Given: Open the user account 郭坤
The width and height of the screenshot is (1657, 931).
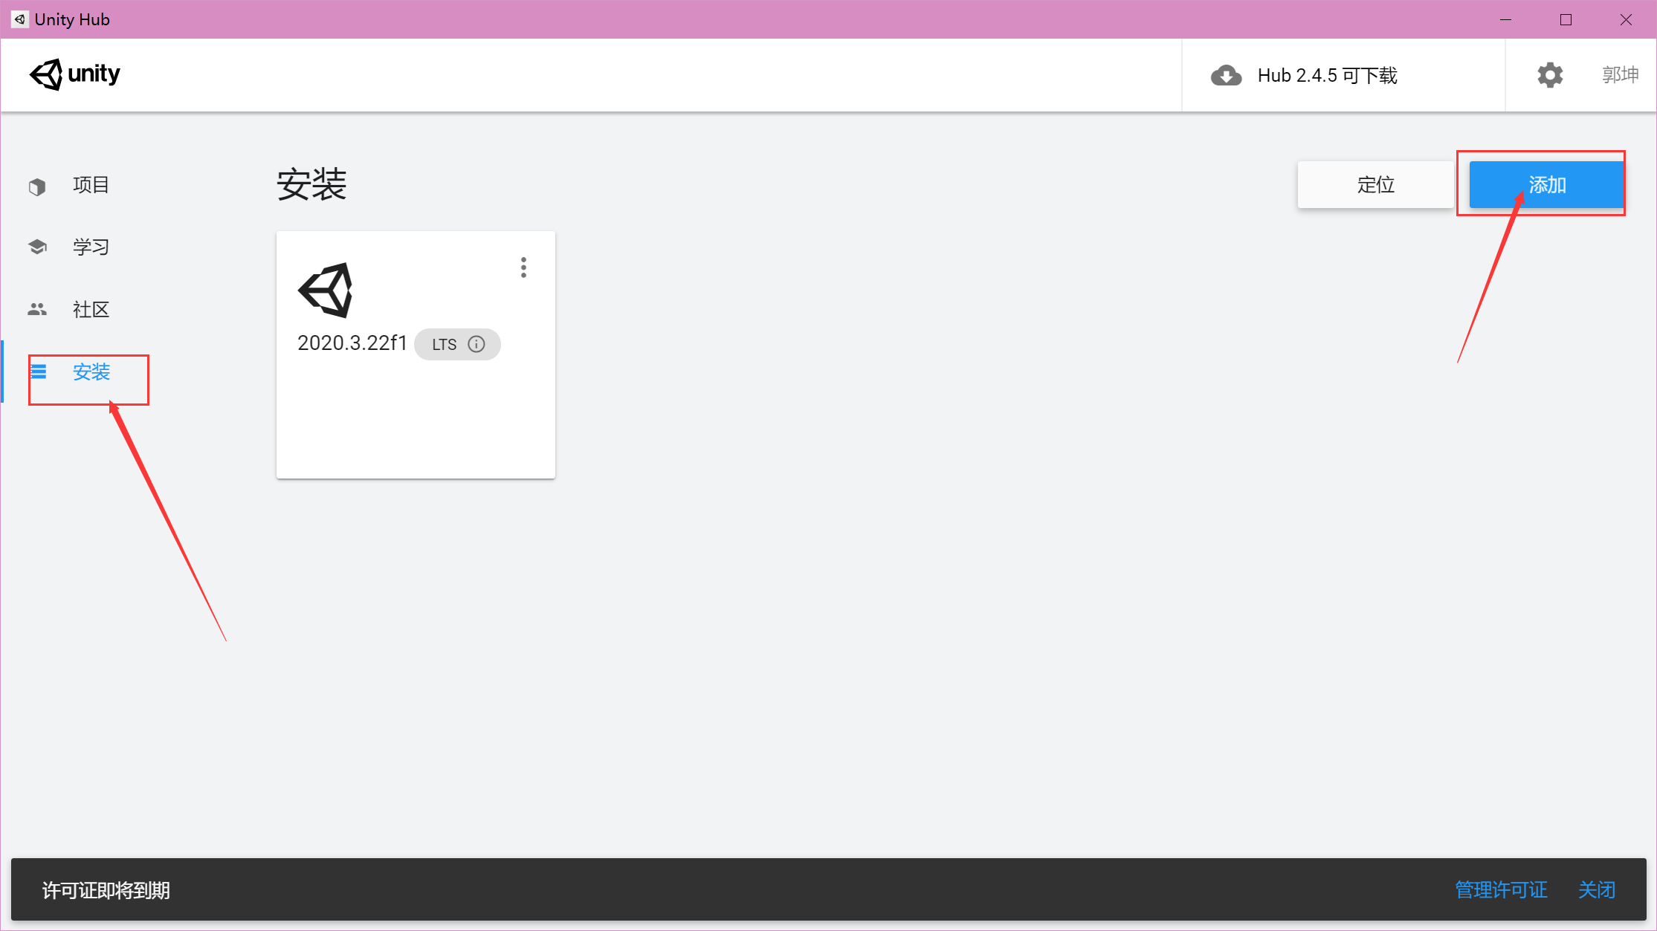Looking at the screenshot, I should pos(1619,74).
